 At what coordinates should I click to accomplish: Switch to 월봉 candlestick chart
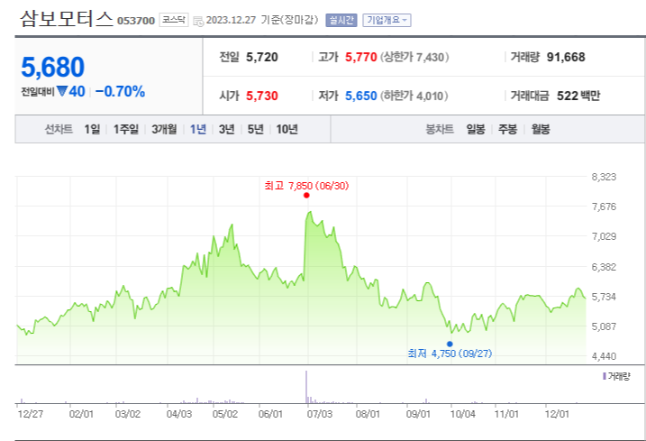point(541,130)
